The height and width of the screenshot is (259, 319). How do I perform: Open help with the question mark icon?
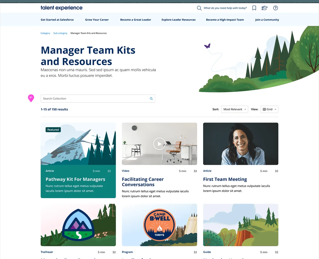[275, 8]
